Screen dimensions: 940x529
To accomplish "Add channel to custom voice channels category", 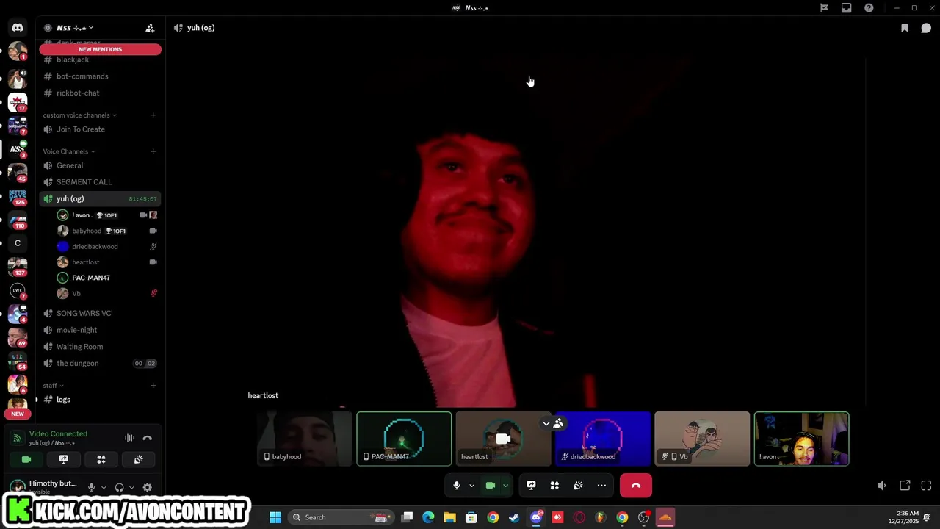I will click(153, 115).
